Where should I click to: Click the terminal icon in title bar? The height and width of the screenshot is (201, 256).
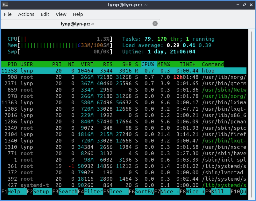pos(5,4)
